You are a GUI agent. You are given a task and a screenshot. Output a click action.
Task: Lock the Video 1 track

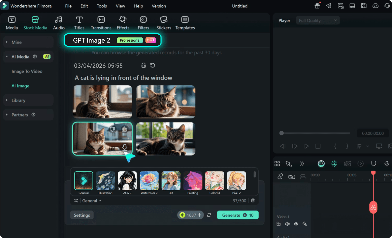point(279,224)
